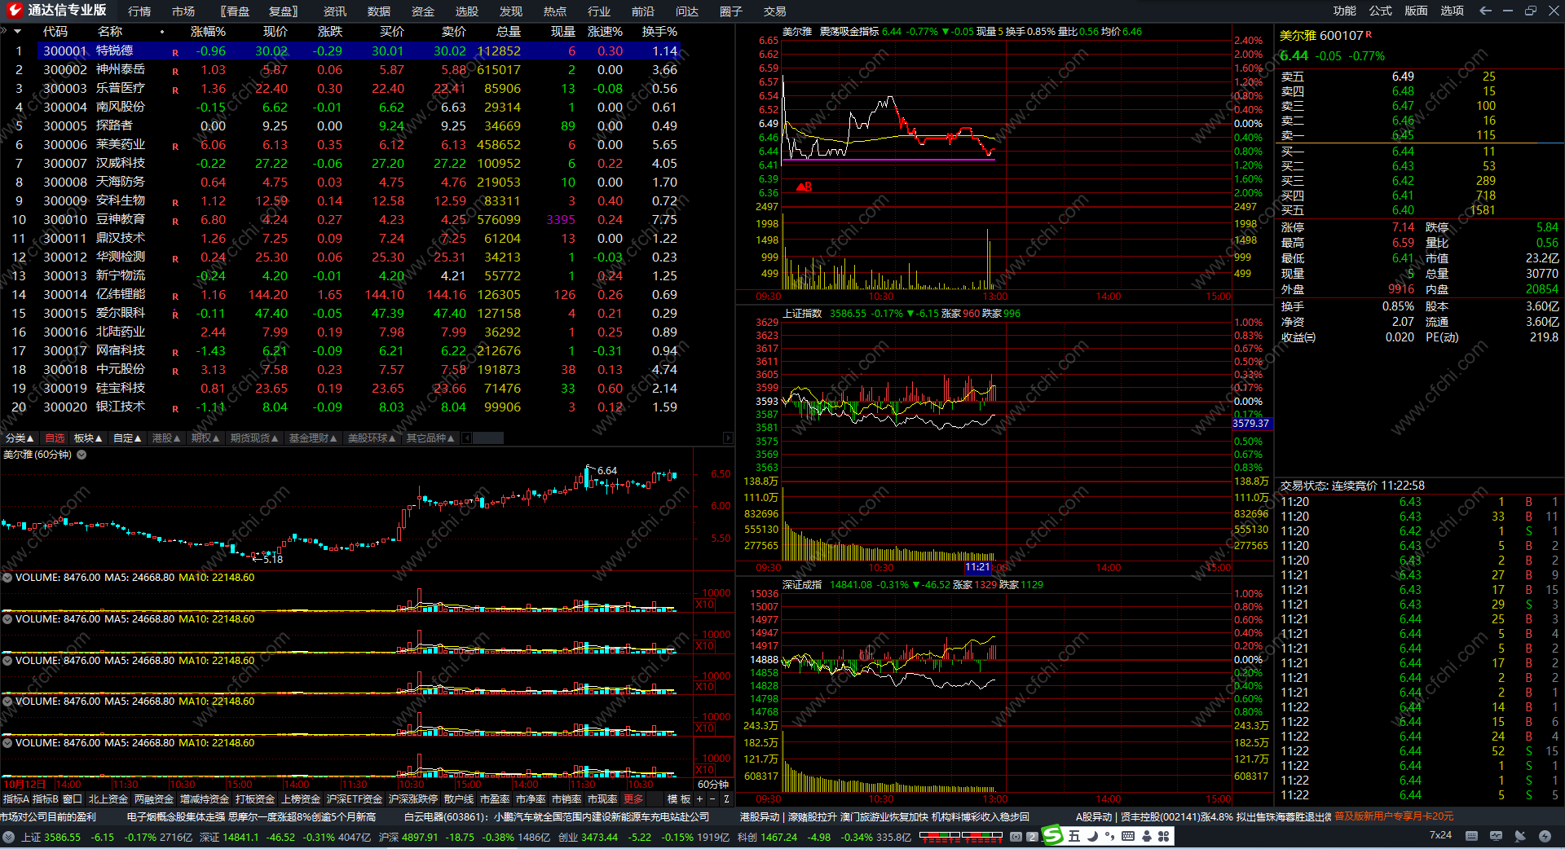Click the left red-green market sentiment bar
Screen dimensions: 1565x849
point(940,836)
